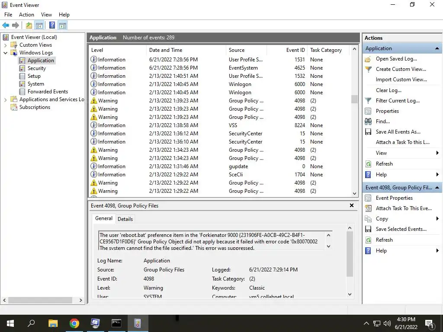Click Create Custom View funnel icon

point(368,69)
